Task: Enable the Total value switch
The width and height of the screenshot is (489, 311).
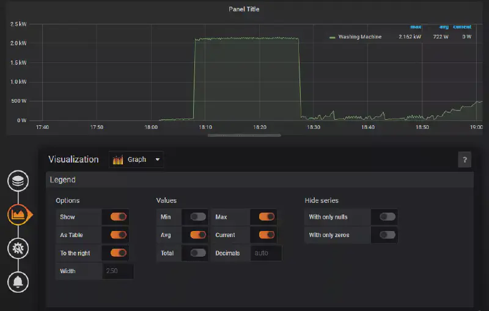Action: tap(198, 253)
